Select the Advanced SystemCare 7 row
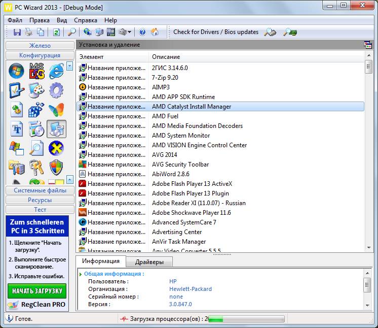This screenshot has height=328, width=378. (220, 222)
